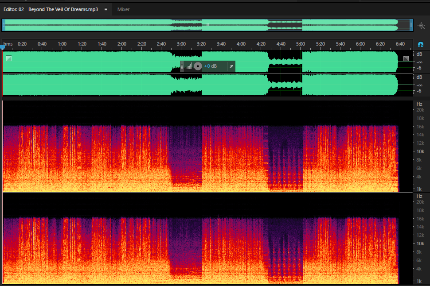430x286 pixels.
Task: Click the fade in handle on the waveform
Action: [x=9, y=58]
